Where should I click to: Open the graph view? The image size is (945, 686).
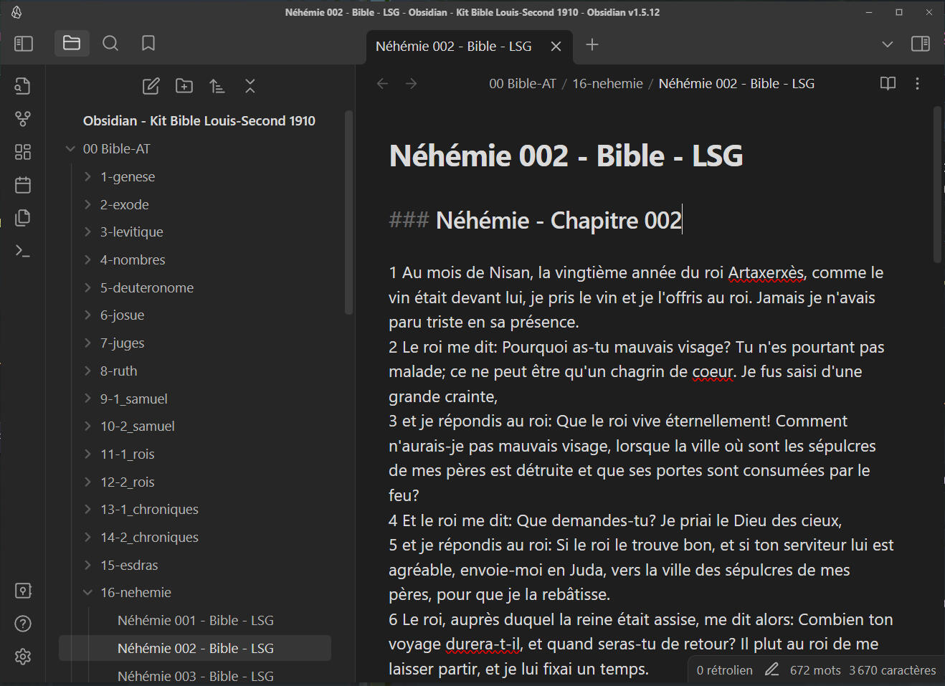tap(22, 118)
